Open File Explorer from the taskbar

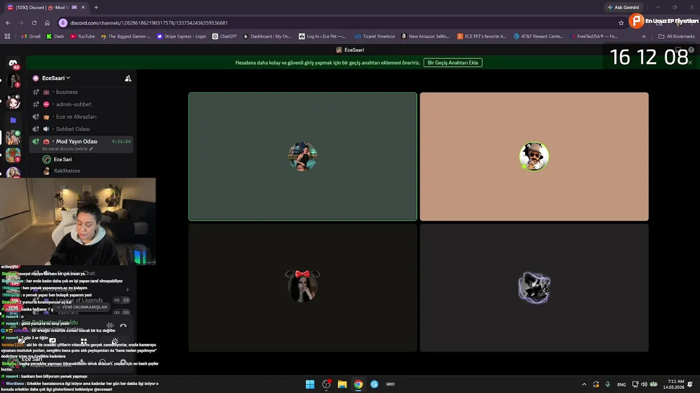[x=342, y=384]
